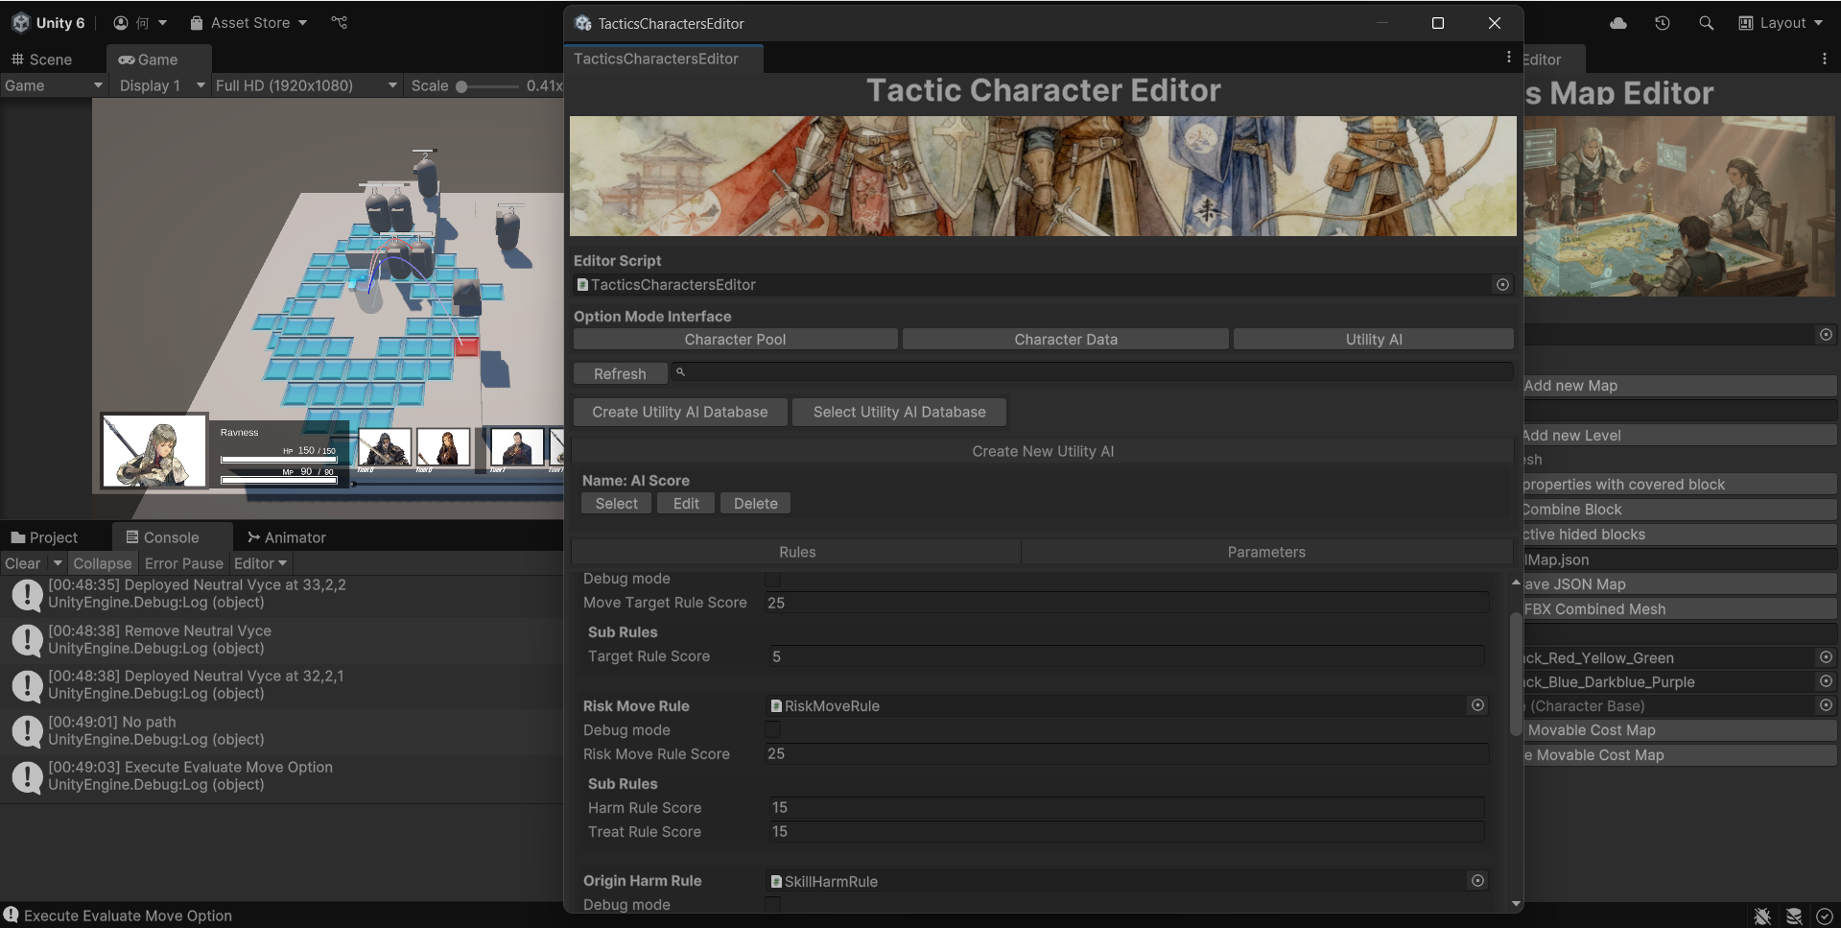The width and height of the screenshot is (1841, 928).
Task: Open the Asset Store dropdown arrow
Action: click(x=303, y=23)
